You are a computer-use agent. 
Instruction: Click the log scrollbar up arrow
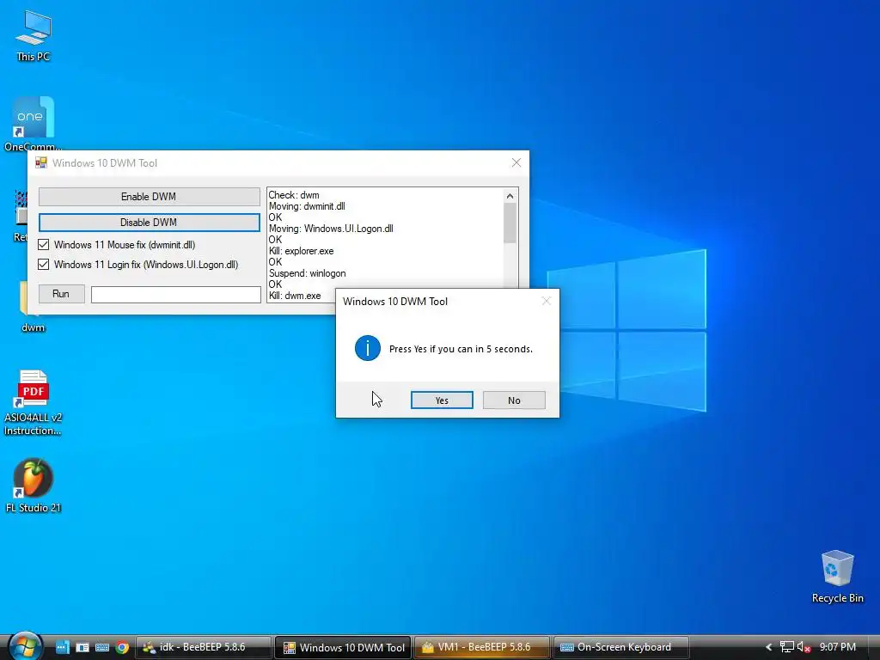point(510,196)
